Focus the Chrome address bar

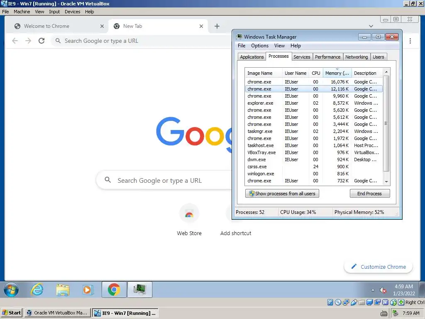[141, 41]
